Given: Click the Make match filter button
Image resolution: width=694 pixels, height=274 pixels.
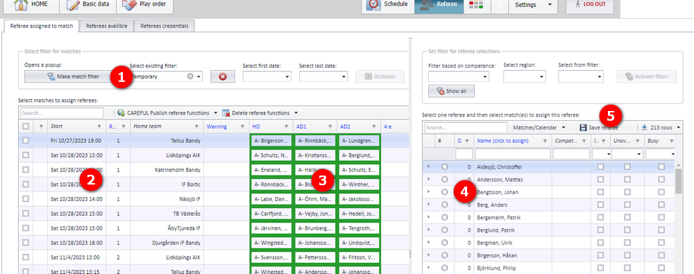Looking at the screenshot, I should pyautogui.click(x=73, y=76).
